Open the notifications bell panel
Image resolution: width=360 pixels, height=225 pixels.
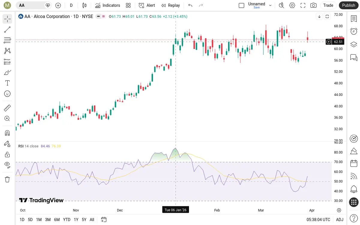point(354,189)
